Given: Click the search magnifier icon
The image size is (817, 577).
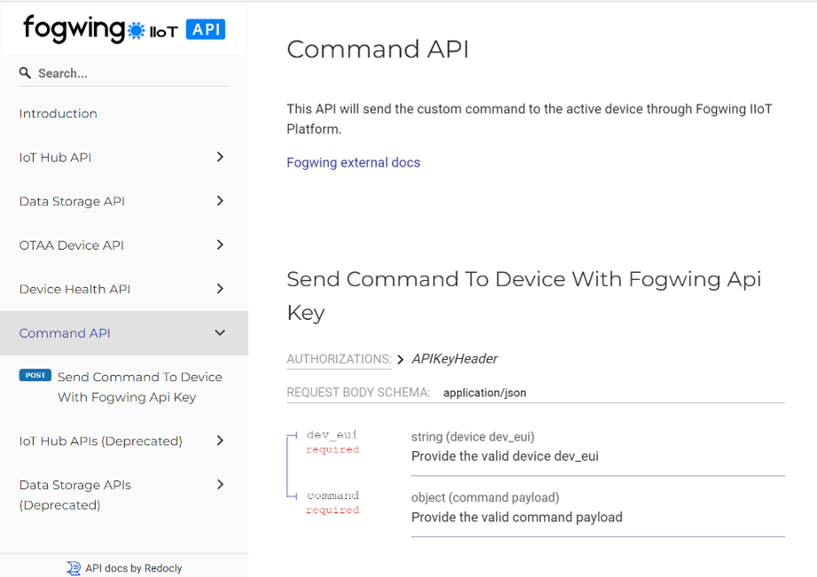Looking at the screenshot, I should (x=25, y=73).
